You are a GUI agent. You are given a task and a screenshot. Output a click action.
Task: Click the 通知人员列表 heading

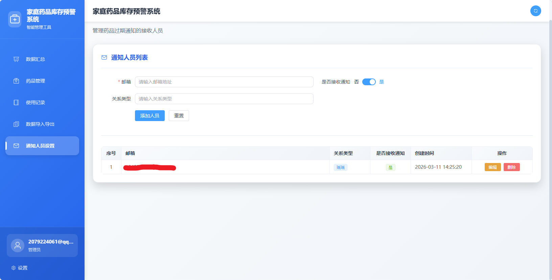(130, 57)
